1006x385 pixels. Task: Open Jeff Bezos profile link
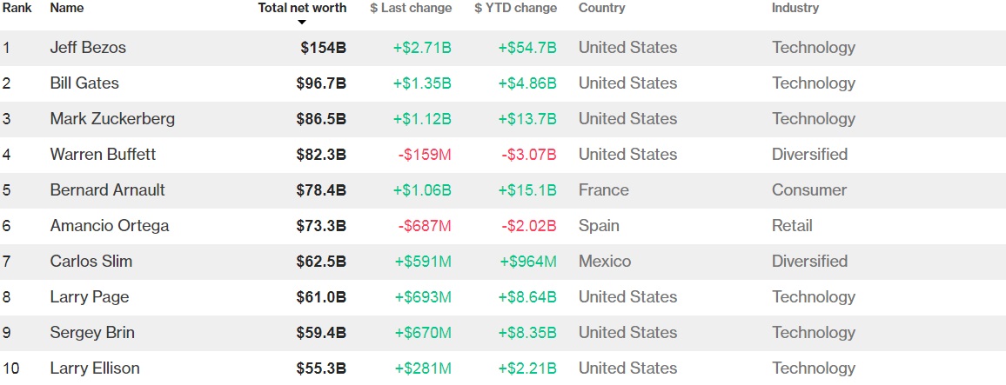click(88, 48)
